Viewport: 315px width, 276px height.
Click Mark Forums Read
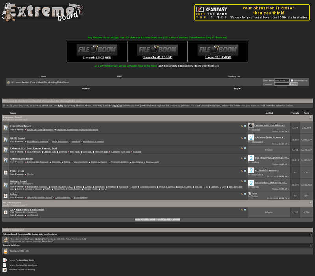point(146,220)
